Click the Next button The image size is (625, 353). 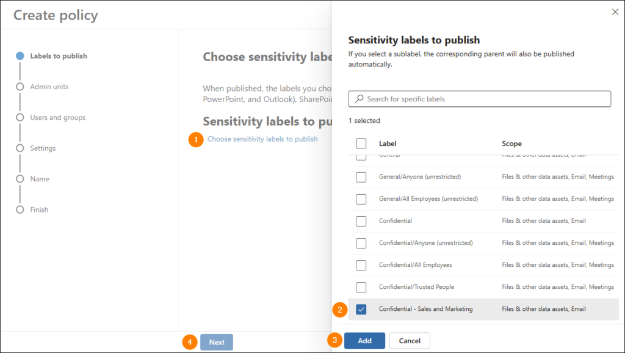pyautogui.click(x=217, y=342)
